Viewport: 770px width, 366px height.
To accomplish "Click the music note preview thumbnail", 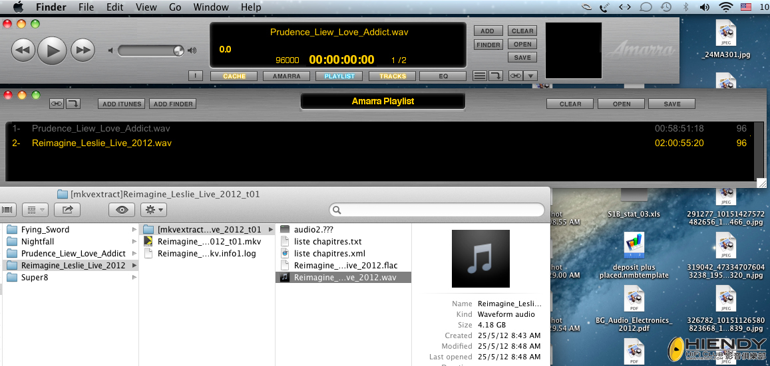I will coord(481,258).
